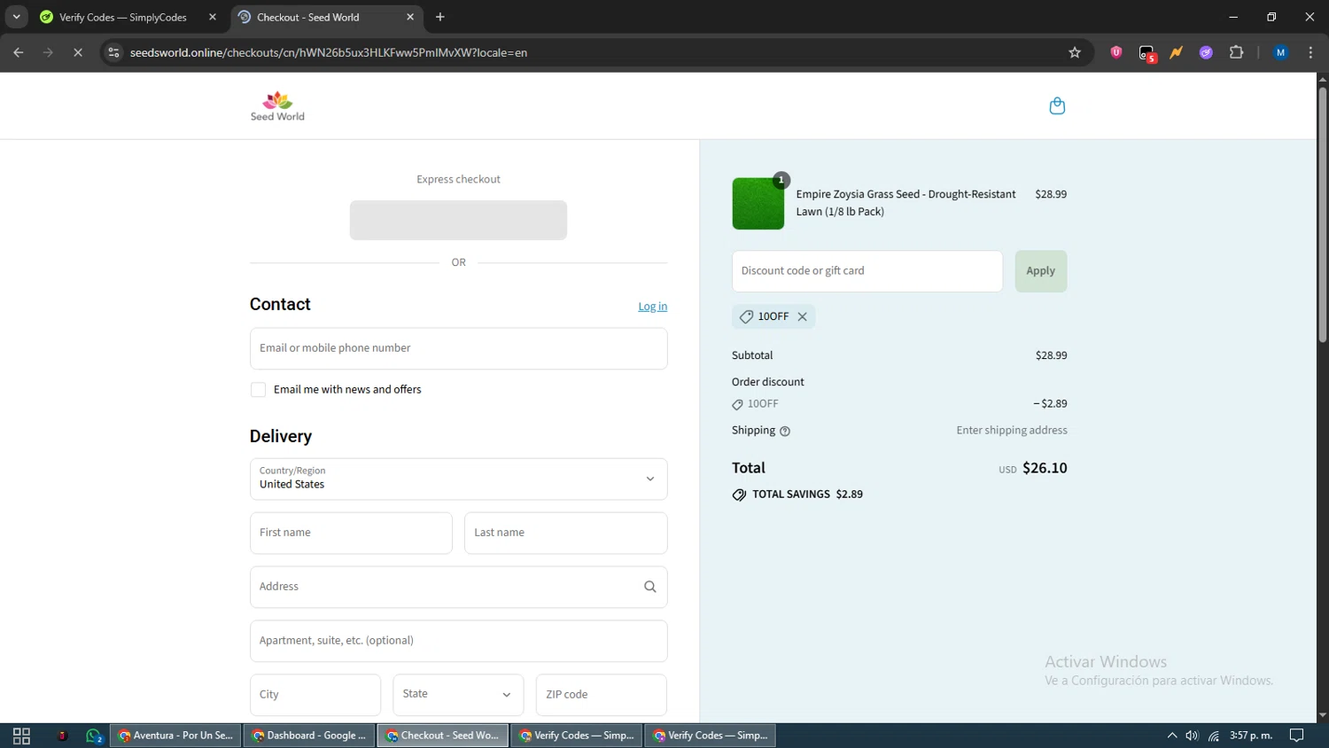Click the Enter shipping address text
1329x748 pixels.
tap(1012, 431)
